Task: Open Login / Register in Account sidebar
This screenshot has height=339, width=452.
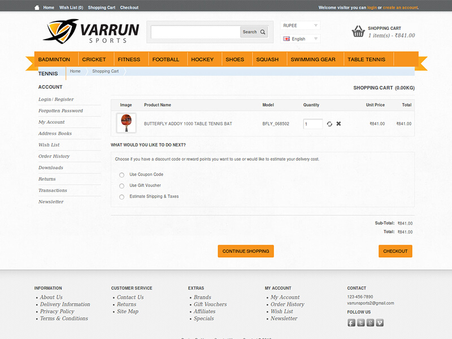Action: pyautogui.click(x=56, y=99)
